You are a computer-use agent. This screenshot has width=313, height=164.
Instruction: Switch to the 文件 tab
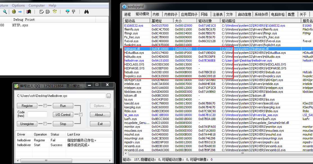229,14
